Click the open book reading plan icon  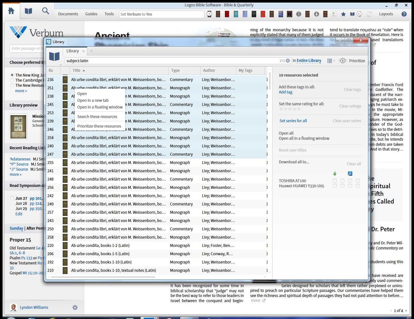coord(352,14)
